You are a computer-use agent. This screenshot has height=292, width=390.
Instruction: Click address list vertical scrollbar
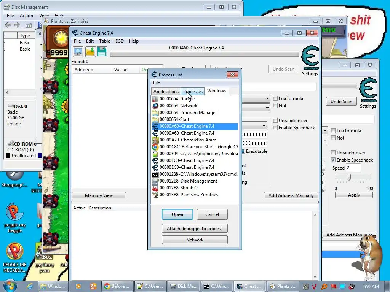tap(315, 246)
